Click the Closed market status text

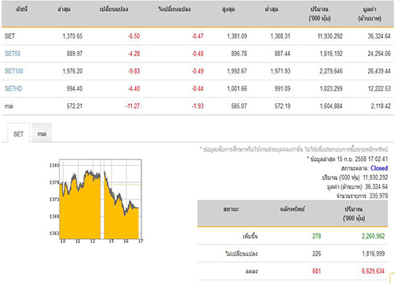click(x=379, y=168)
